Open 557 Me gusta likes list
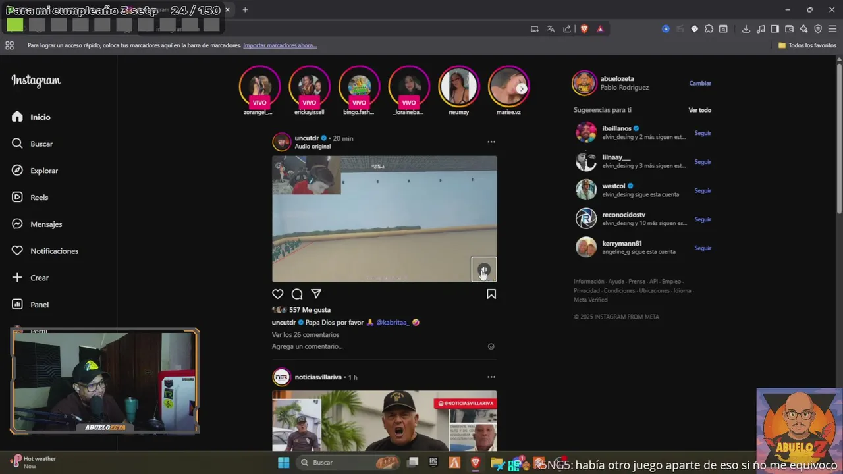Image resolution: width=843 pixels, height=474 pixels. point(310,310)
